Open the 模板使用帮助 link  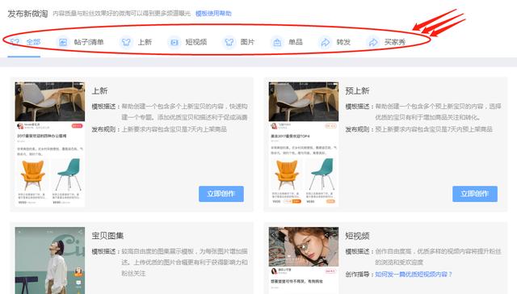coord(213,14)
